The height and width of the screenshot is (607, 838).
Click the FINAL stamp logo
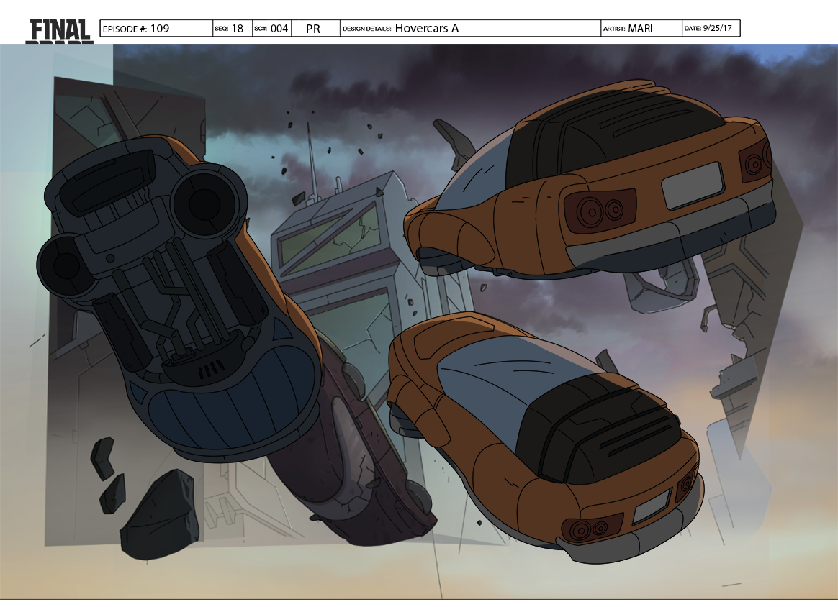click(59, 31)
